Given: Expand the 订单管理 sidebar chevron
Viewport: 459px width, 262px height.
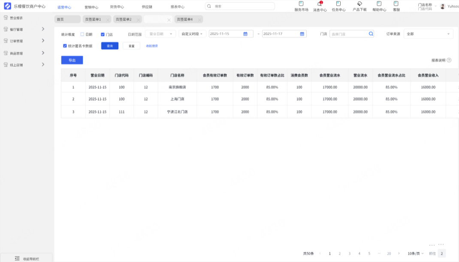Looking at the screenshot, I should click(43, 41).
